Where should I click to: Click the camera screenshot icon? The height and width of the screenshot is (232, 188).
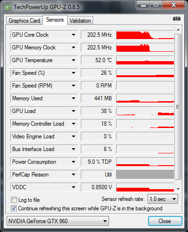177,19
